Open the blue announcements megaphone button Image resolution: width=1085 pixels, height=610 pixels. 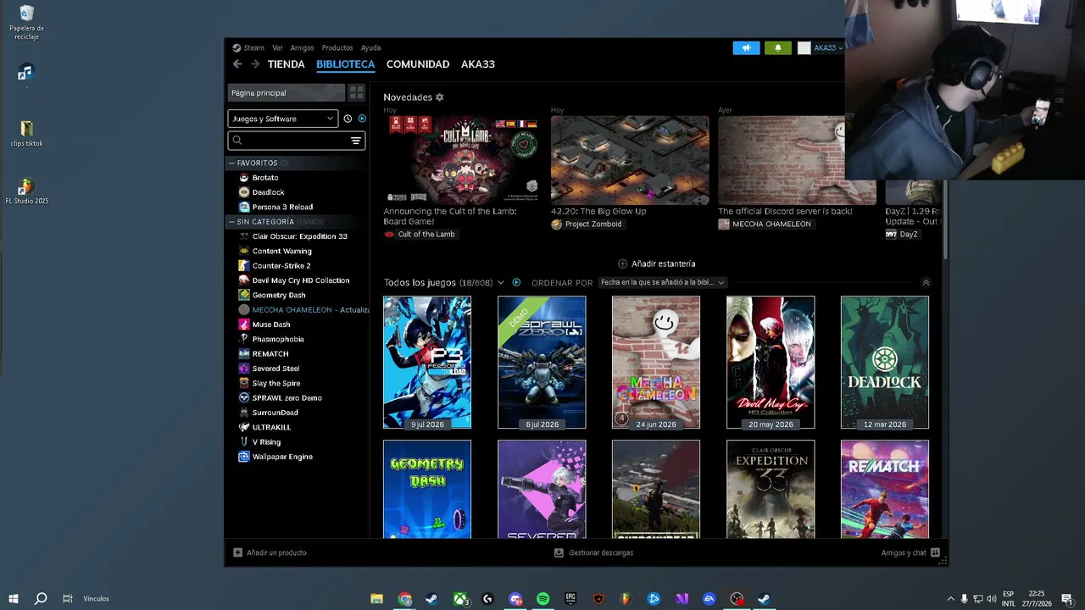click(746, 48)
